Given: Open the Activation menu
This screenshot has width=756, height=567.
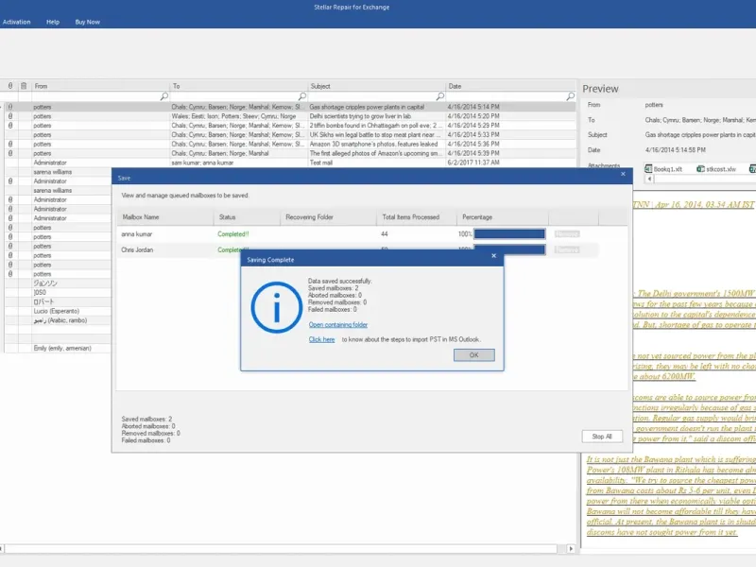Looking at the screenshot, I should pos(16,22).
